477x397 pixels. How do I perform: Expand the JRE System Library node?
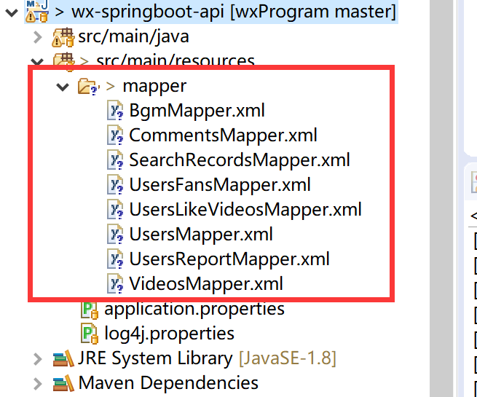click(x=38, y=359)
